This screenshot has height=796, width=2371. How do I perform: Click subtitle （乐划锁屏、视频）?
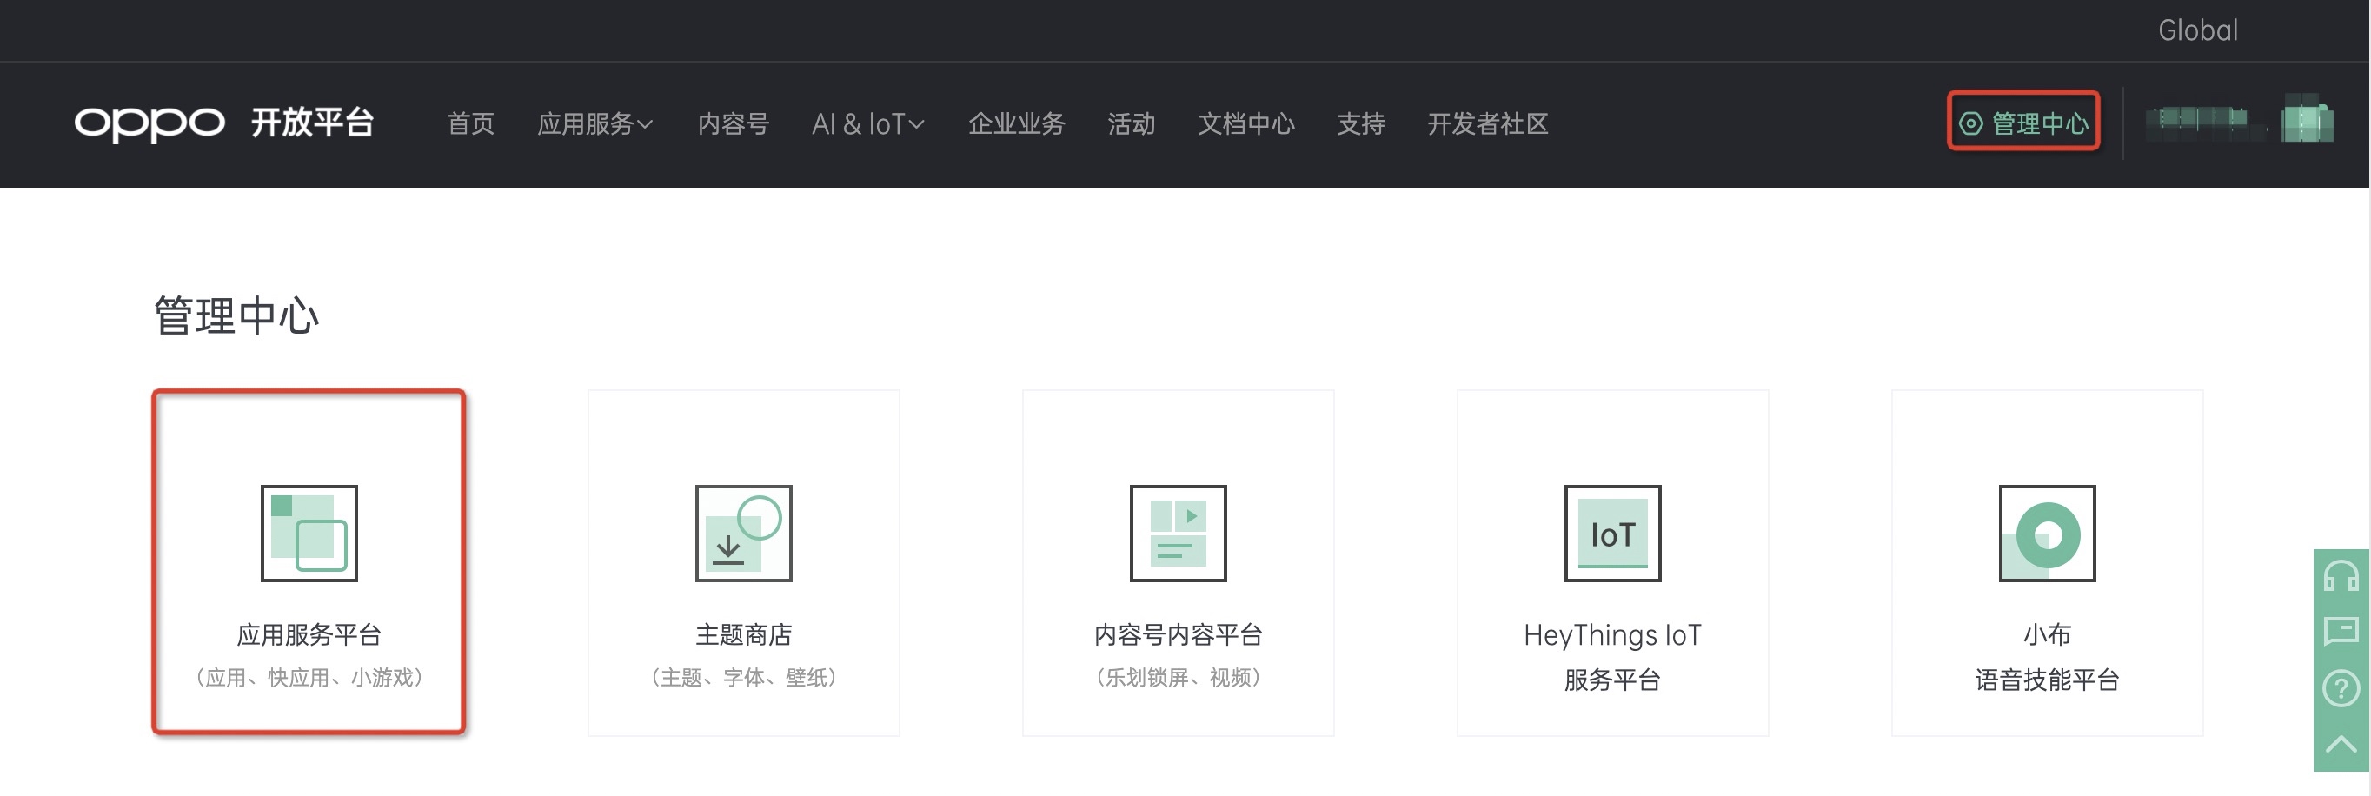coord(1179,678)
